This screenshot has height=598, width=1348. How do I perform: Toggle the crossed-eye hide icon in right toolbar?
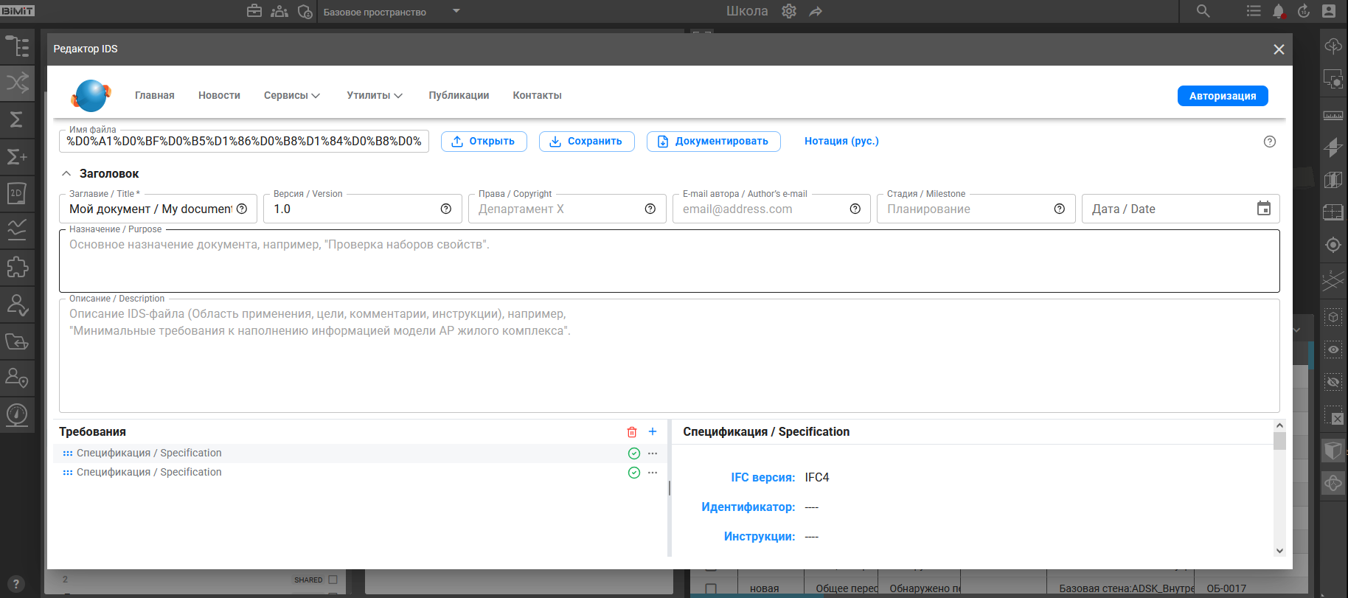point(1333,382)
